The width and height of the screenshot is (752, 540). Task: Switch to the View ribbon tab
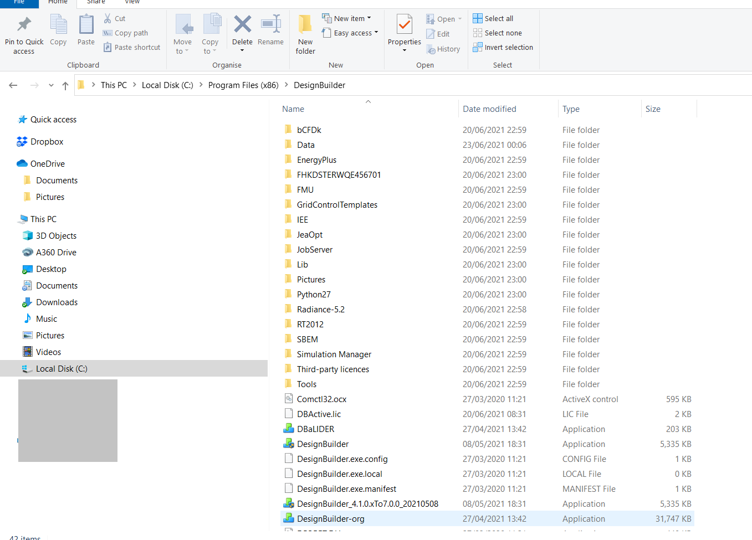click(132, 2)
